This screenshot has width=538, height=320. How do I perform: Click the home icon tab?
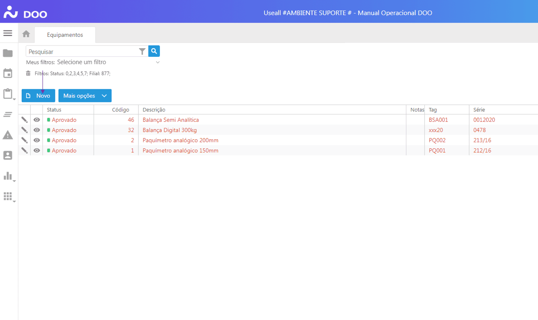(26, 34)
